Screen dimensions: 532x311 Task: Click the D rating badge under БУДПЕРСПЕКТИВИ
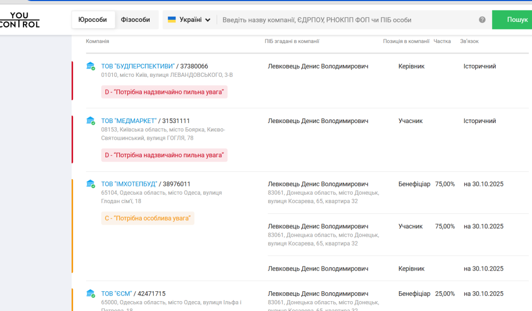click(x=164, y=92)
